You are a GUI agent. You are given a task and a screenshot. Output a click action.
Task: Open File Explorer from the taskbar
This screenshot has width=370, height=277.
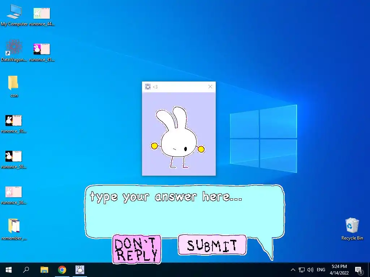pyautogui.click(x=44, y=270)
